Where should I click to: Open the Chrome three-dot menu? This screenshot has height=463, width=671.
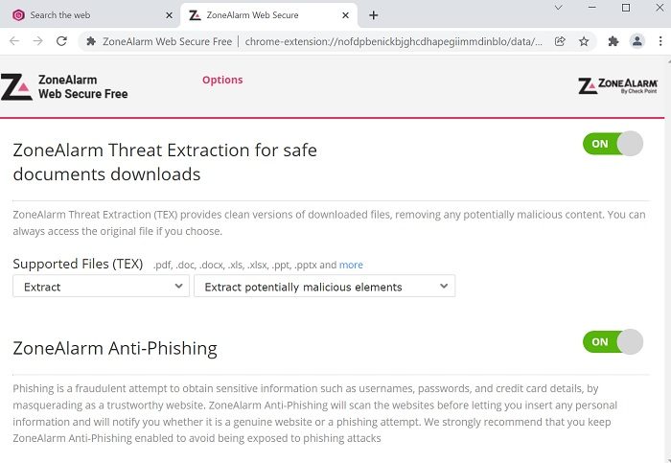pyautogui.click(x=659, y=41)
